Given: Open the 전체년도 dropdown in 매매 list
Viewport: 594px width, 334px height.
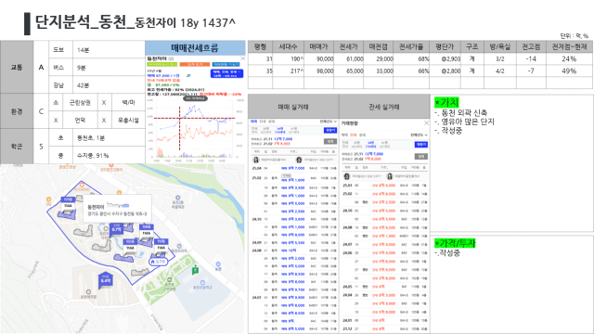Looking at the screenshot, I should pos(328,122).
